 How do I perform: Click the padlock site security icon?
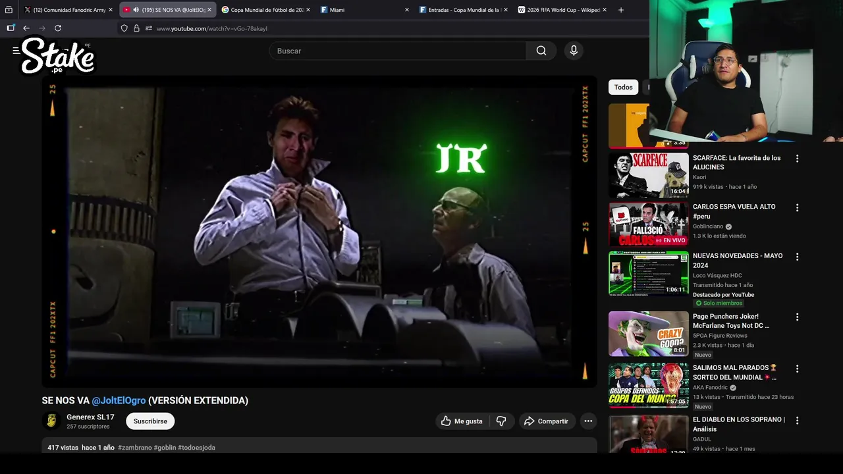[x=136, y=28]
